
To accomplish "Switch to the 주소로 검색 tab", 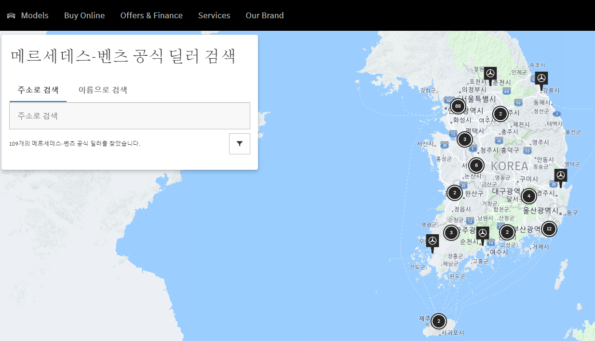I will click(x=38, y=90).
